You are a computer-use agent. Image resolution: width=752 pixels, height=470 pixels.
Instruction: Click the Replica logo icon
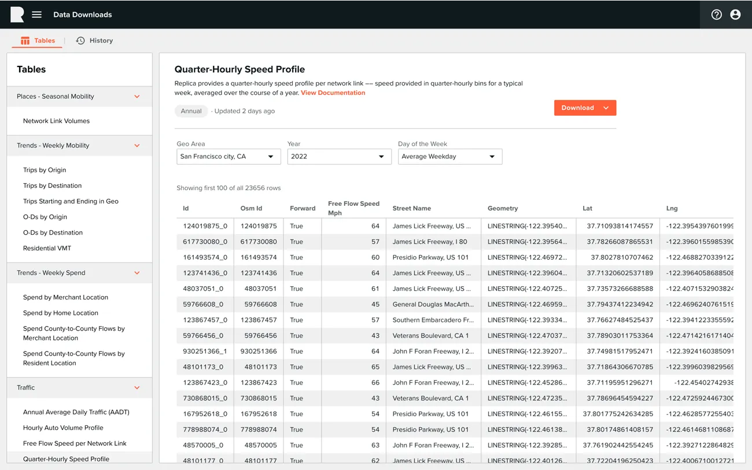17,14
